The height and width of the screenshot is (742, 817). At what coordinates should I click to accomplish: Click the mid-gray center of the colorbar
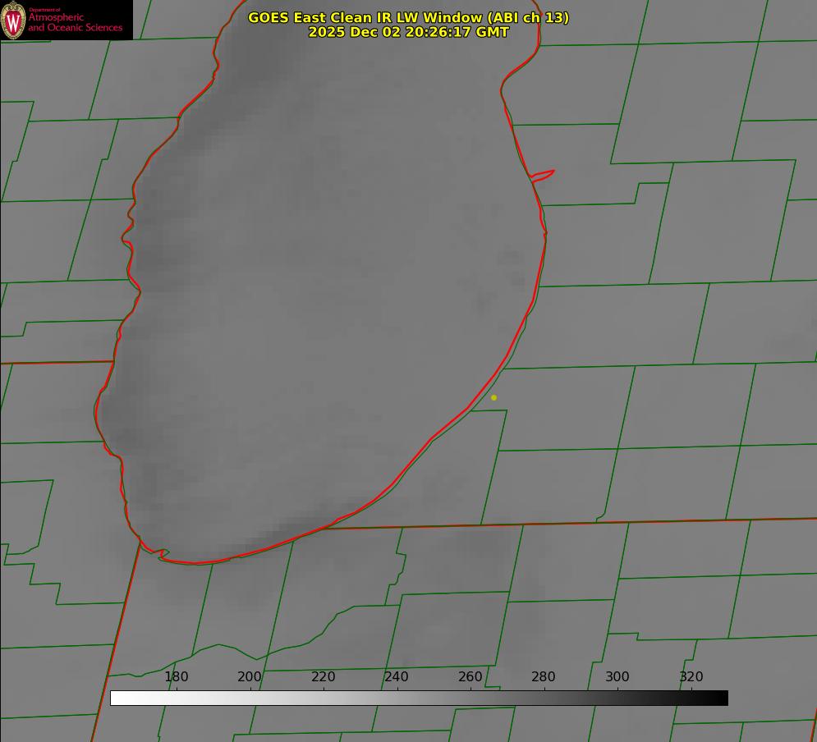419,698
